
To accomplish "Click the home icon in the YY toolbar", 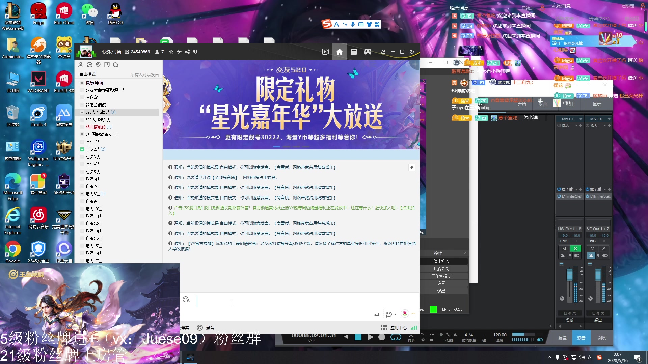I will (340, 52).
